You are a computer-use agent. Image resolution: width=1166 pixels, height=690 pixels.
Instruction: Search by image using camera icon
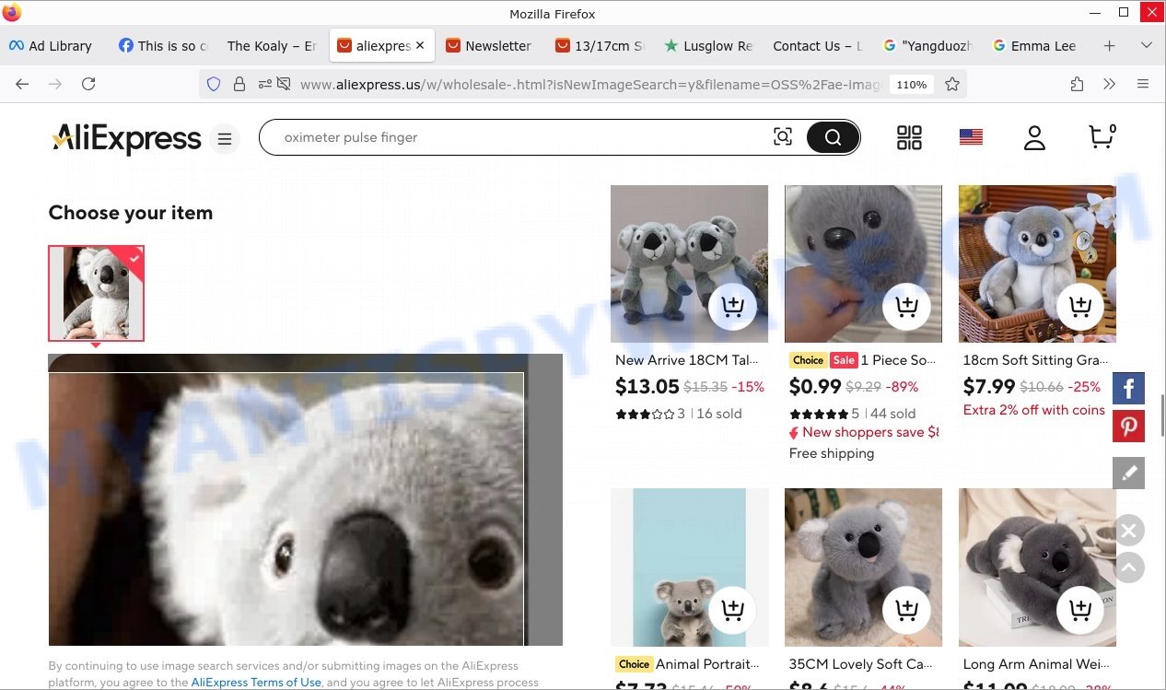point(783,137)
